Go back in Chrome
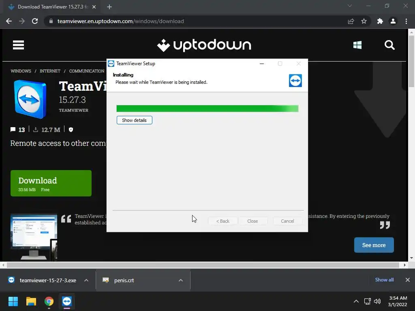Screen dimensions: 415x311 click(9, 21)
